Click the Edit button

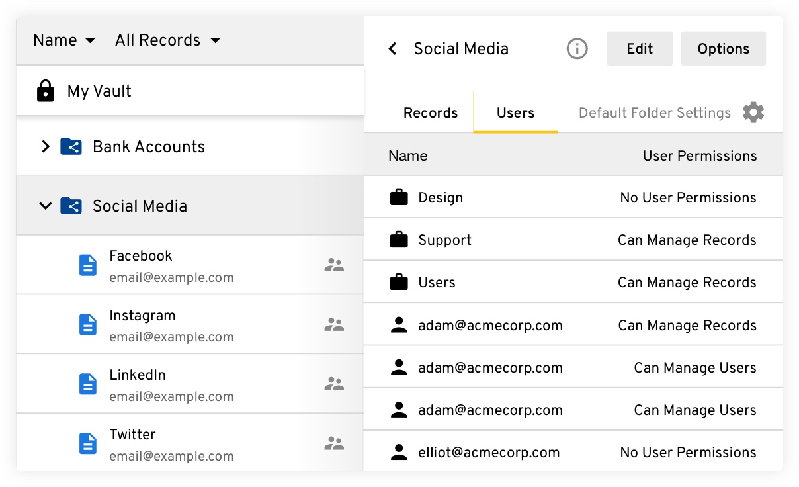[x=640, y=48]
